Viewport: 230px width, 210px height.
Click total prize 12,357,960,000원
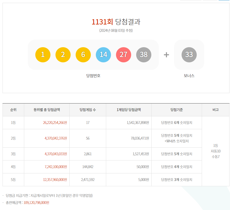(x=55, y=180)
